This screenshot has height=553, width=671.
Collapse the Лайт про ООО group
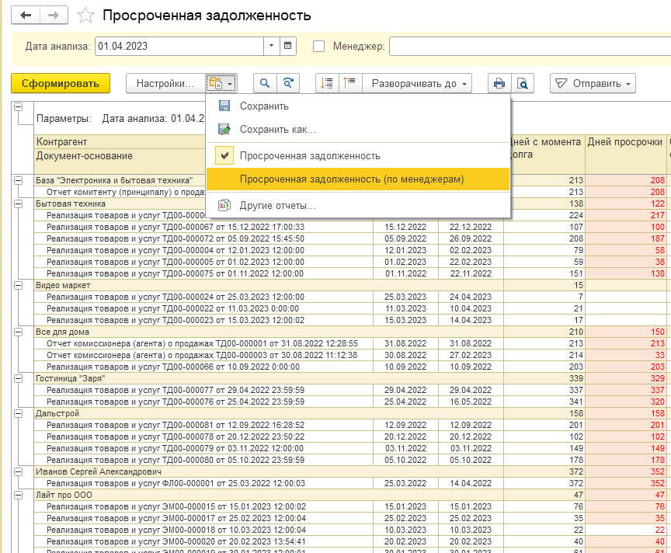(x=19, y=495)
